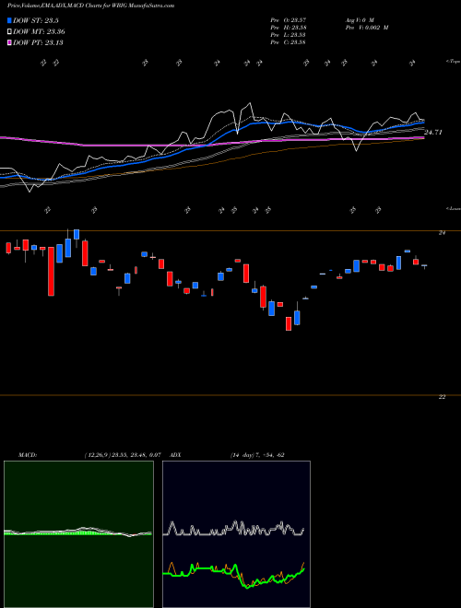This screenshot has width=461, height=608.
Task: Click the 'Avg V: 0 M' value
Action: pyautogui.click(x=360, y=20)
